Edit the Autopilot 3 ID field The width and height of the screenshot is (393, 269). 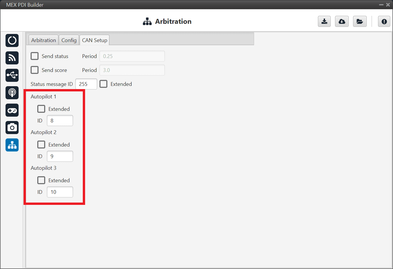click(60, 192)
